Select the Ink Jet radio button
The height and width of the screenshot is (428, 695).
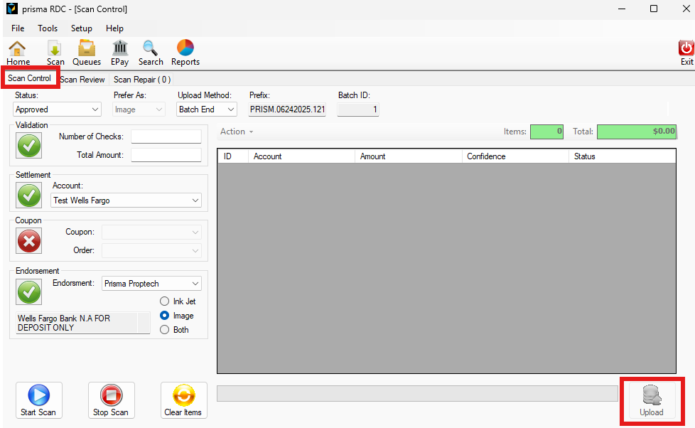pyautogui.click(x=165, y=301)
